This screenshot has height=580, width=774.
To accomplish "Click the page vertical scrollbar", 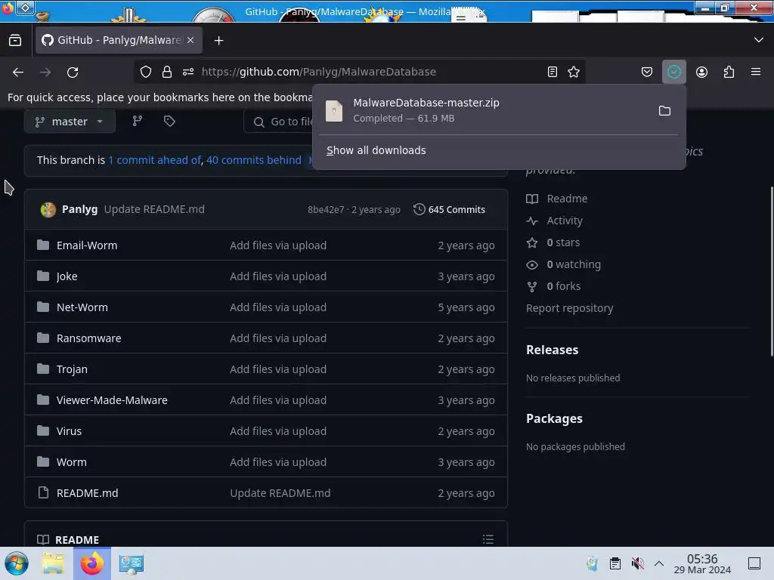I will coord(771,271).
